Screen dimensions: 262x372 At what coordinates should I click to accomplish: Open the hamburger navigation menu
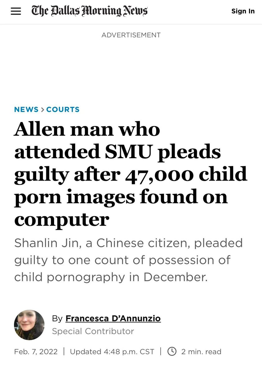click(x=16, y=11)
